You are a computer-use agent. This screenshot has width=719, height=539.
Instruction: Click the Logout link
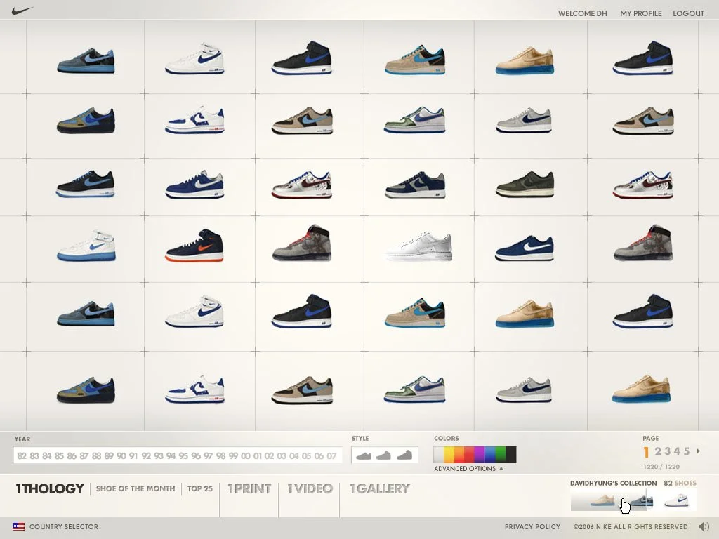(x=688, y=13)
